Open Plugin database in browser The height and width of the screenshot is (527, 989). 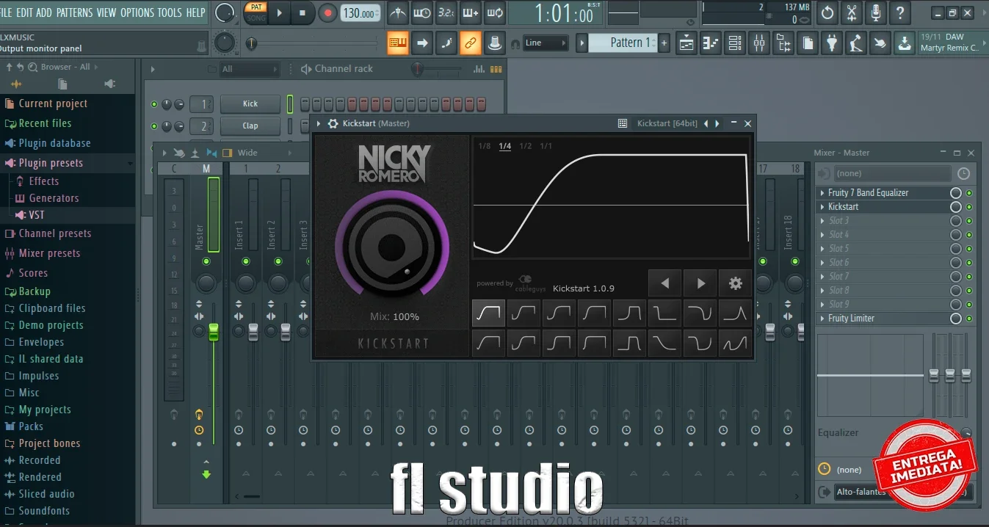pos(54,143)
